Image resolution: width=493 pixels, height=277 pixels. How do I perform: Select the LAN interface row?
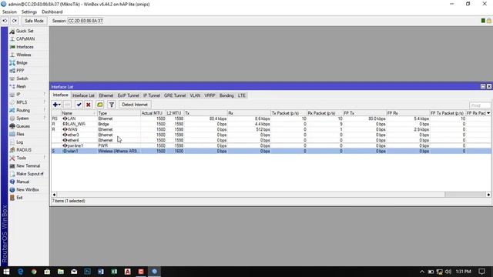coord(271,118)
